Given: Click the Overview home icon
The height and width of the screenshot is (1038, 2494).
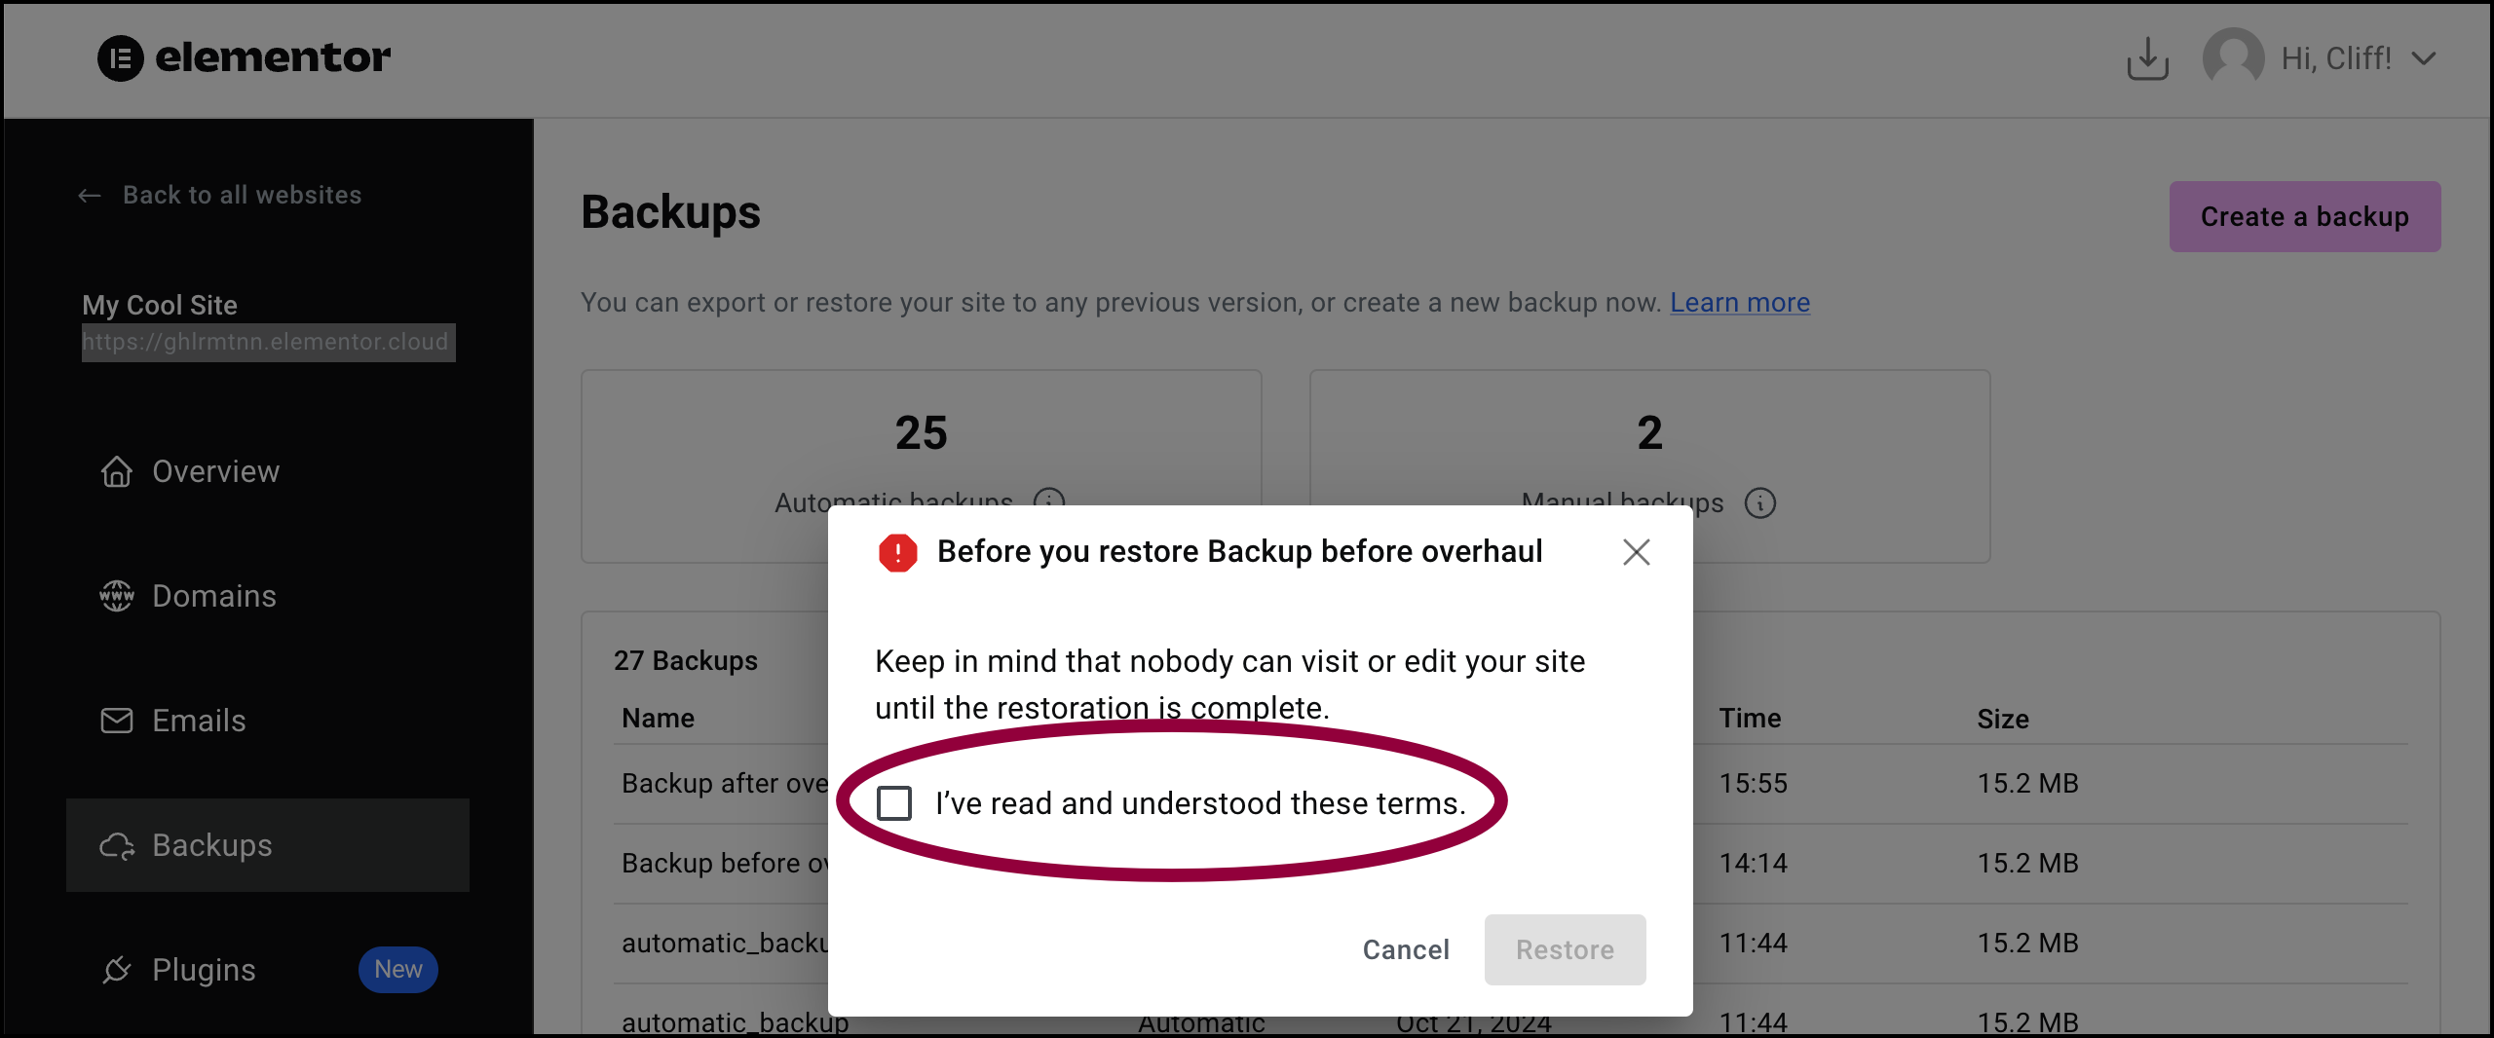Looking at the screenshot, I should (117, 471).
